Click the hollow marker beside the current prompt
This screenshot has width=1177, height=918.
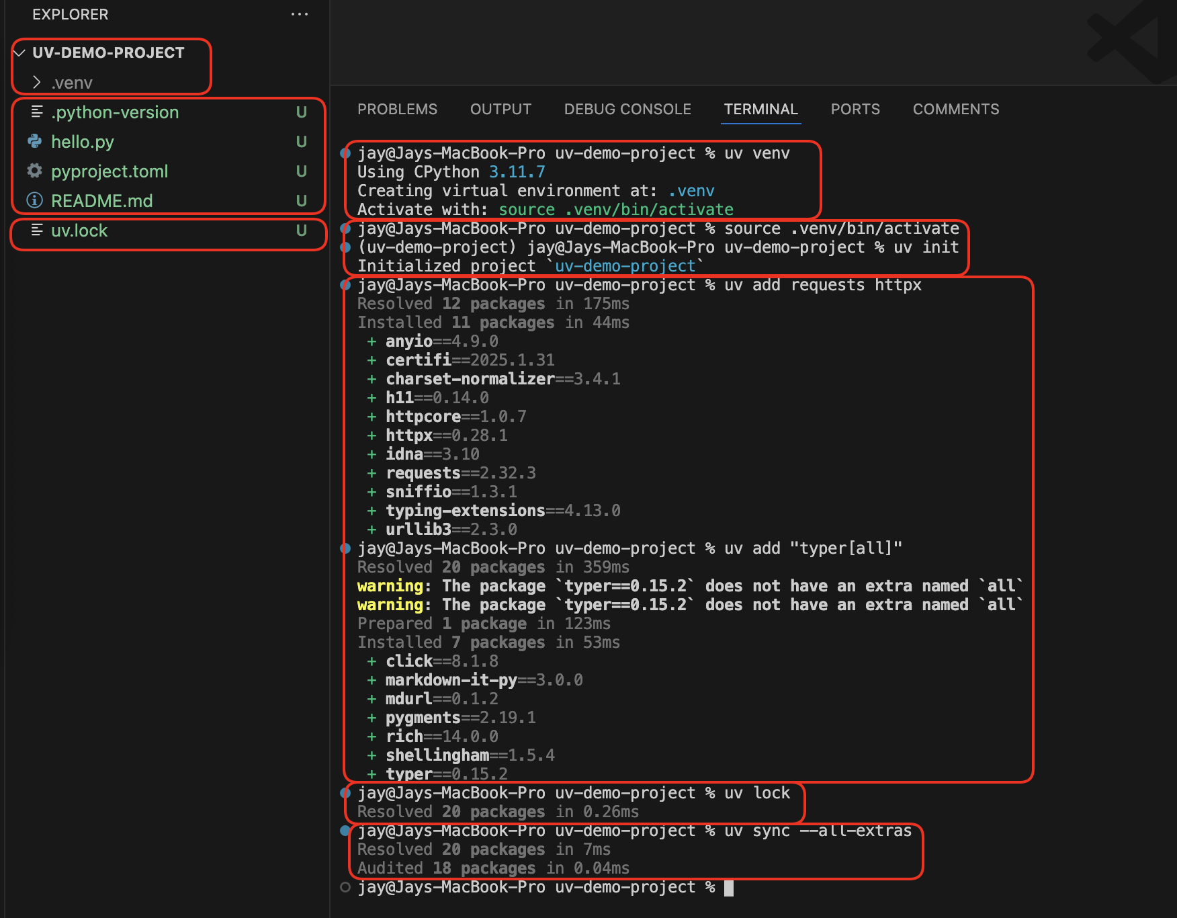(x=345, y=887)
